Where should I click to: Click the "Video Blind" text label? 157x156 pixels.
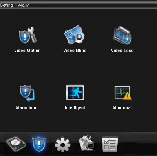tap(75, 51)
